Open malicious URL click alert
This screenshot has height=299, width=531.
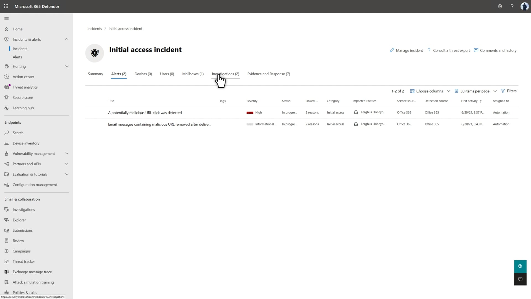(145, 113)
